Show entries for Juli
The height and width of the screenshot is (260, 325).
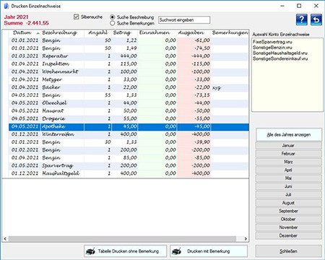289,194
